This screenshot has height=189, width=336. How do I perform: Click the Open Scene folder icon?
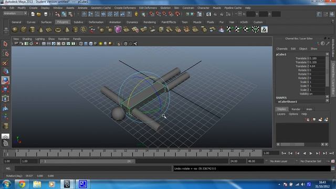39,14
